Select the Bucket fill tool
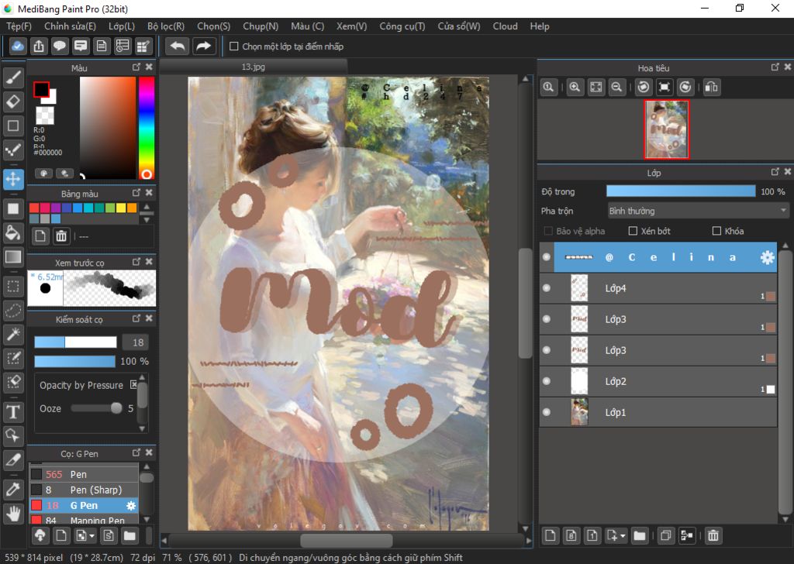 coord(13,232)
